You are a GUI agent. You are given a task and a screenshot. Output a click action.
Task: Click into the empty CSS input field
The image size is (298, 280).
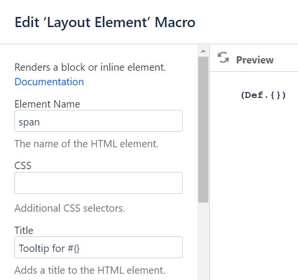tap(98, 183)
